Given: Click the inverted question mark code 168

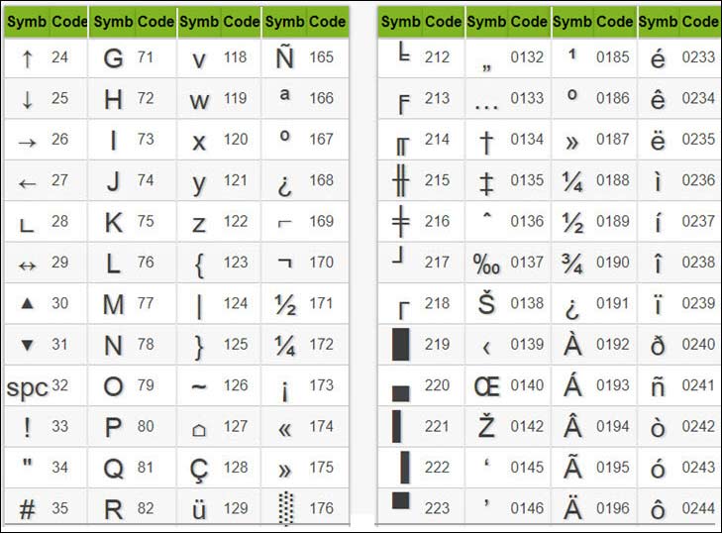Looking at the screenshot, I should tap(285, 184).
